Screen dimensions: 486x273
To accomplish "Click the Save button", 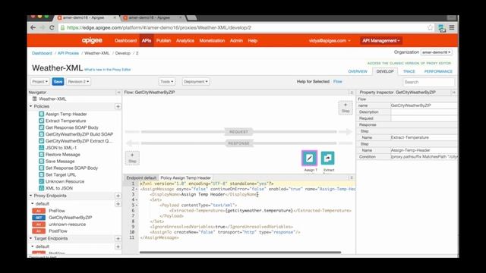I will click(x=58, y=81).
